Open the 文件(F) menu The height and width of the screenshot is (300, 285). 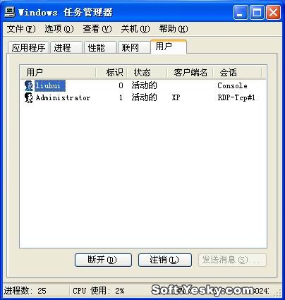coord(21,29)
